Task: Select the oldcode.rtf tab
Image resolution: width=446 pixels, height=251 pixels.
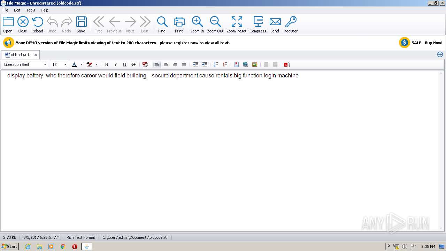Action: [x=20, y=55]
